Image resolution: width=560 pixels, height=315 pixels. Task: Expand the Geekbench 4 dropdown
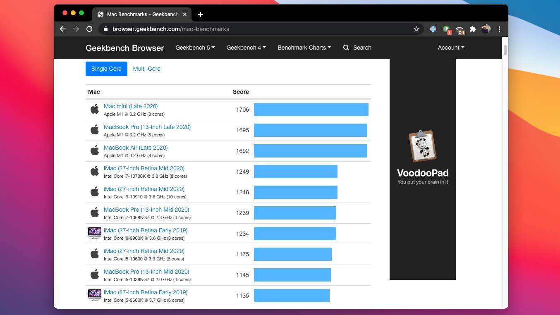coord(246,48)
